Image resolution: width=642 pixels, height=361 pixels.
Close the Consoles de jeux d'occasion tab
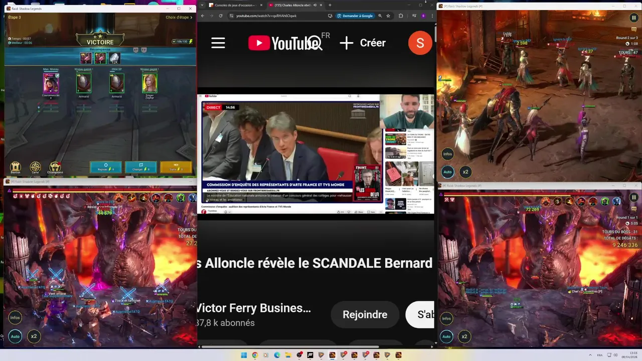(261, 5)
